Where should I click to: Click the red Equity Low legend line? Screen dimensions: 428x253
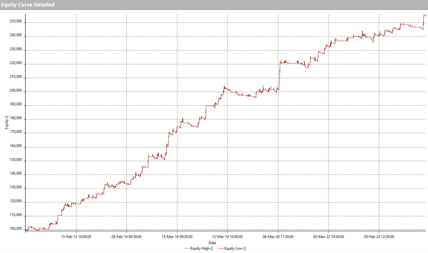(x=221, y=248)
